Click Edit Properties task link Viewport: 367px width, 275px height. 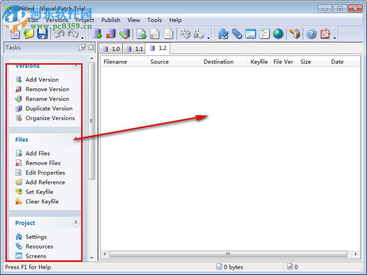[45, 173]
